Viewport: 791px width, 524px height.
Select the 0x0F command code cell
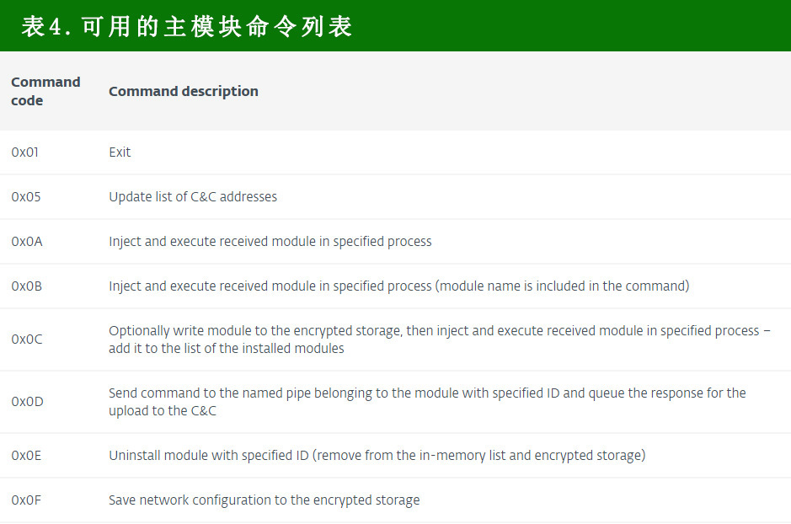[26, 500]
